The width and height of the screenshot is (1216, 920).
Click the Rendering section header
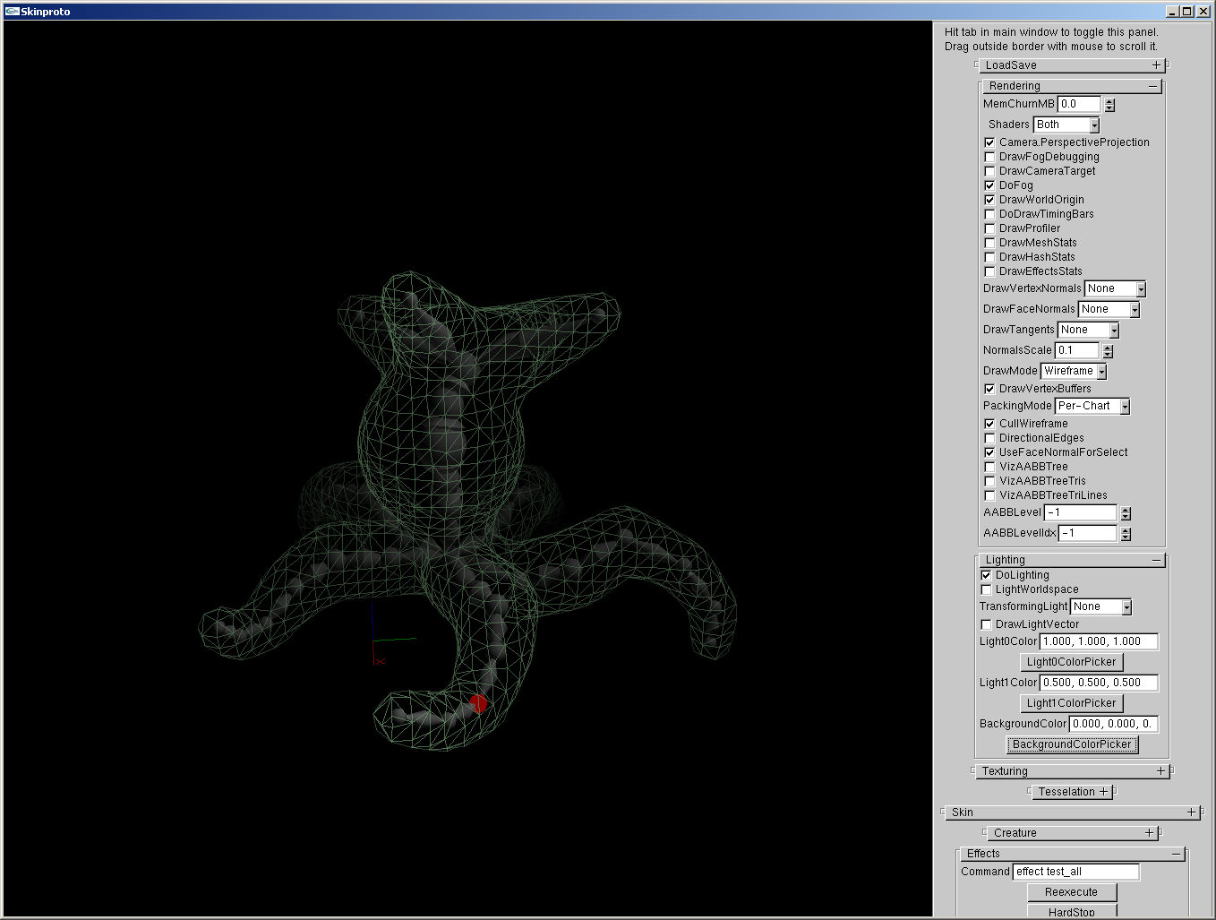[1015, 86]
